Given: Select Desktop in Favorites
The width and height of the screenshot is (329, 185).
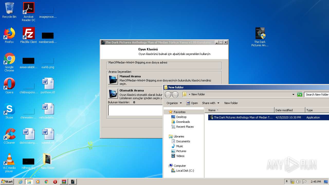Looking at the screenshot, I should point(181,117).
